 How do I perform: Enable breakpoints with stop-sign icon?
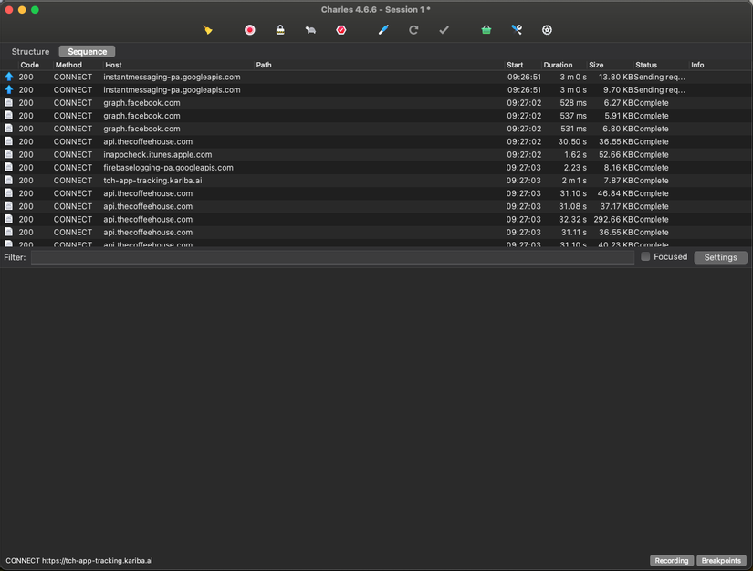coord(341,30)
